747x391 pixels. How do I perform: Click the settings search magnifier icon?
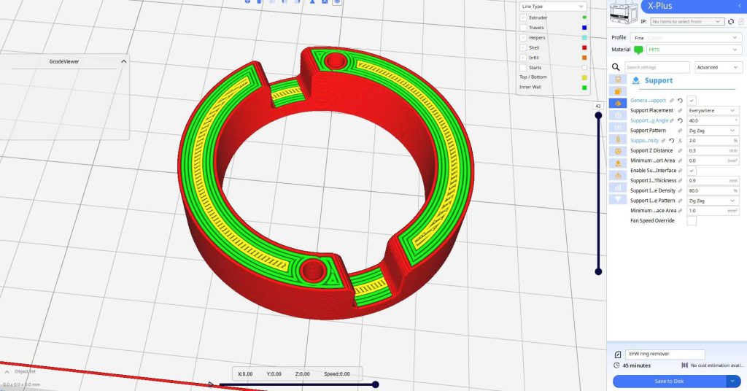coord(616,67)
